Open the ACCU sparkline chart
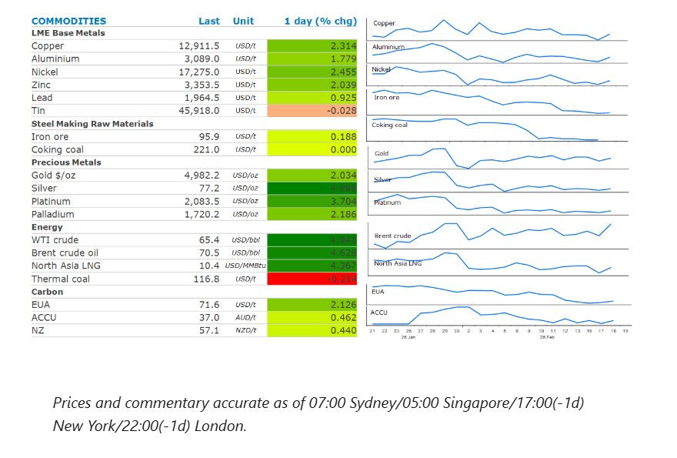 click(x=499, y=316)
